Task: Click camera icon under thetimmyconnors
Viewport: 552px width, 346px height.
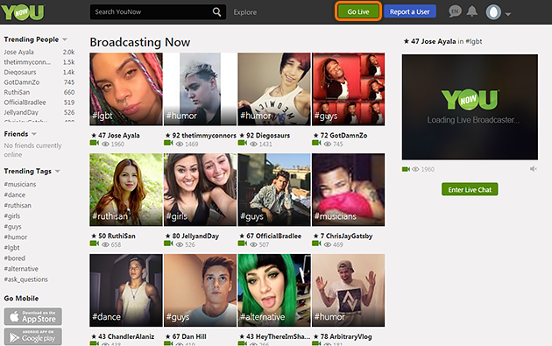Action: pos(168,143)
